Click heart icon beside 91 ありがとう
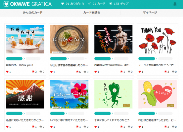183x132 pixels. [x=63, y=4]
